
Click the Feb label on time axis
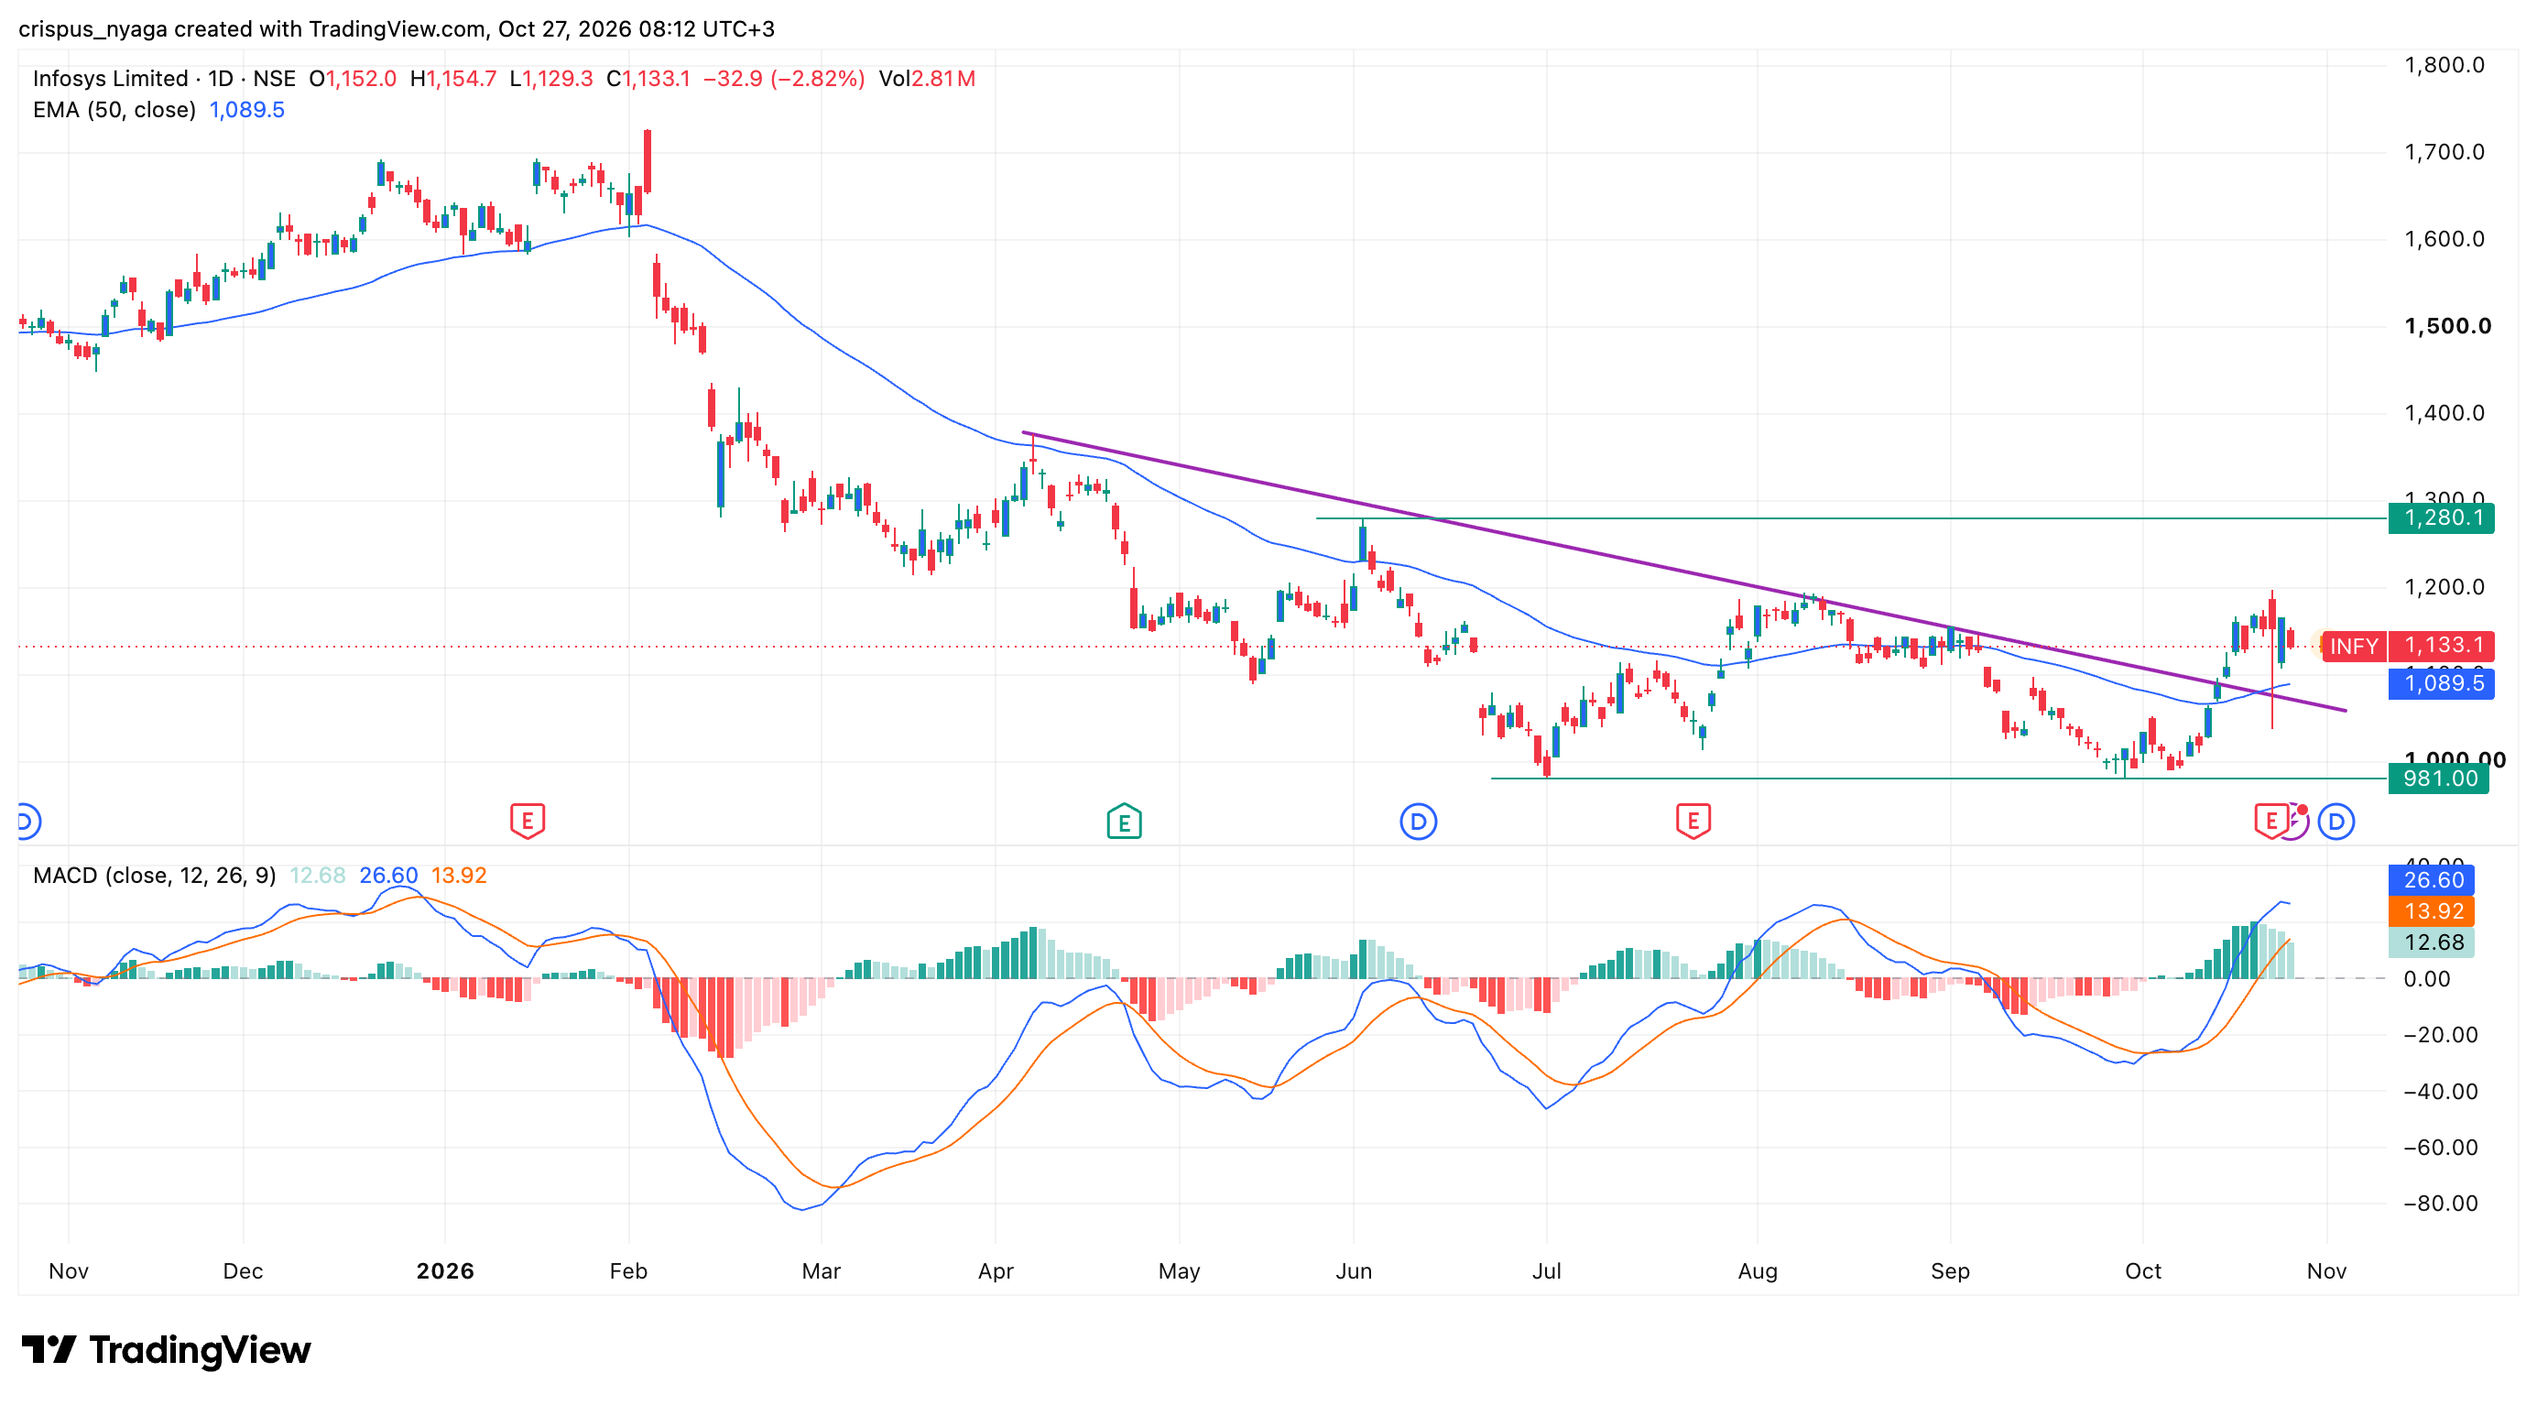click(628, 1271)
